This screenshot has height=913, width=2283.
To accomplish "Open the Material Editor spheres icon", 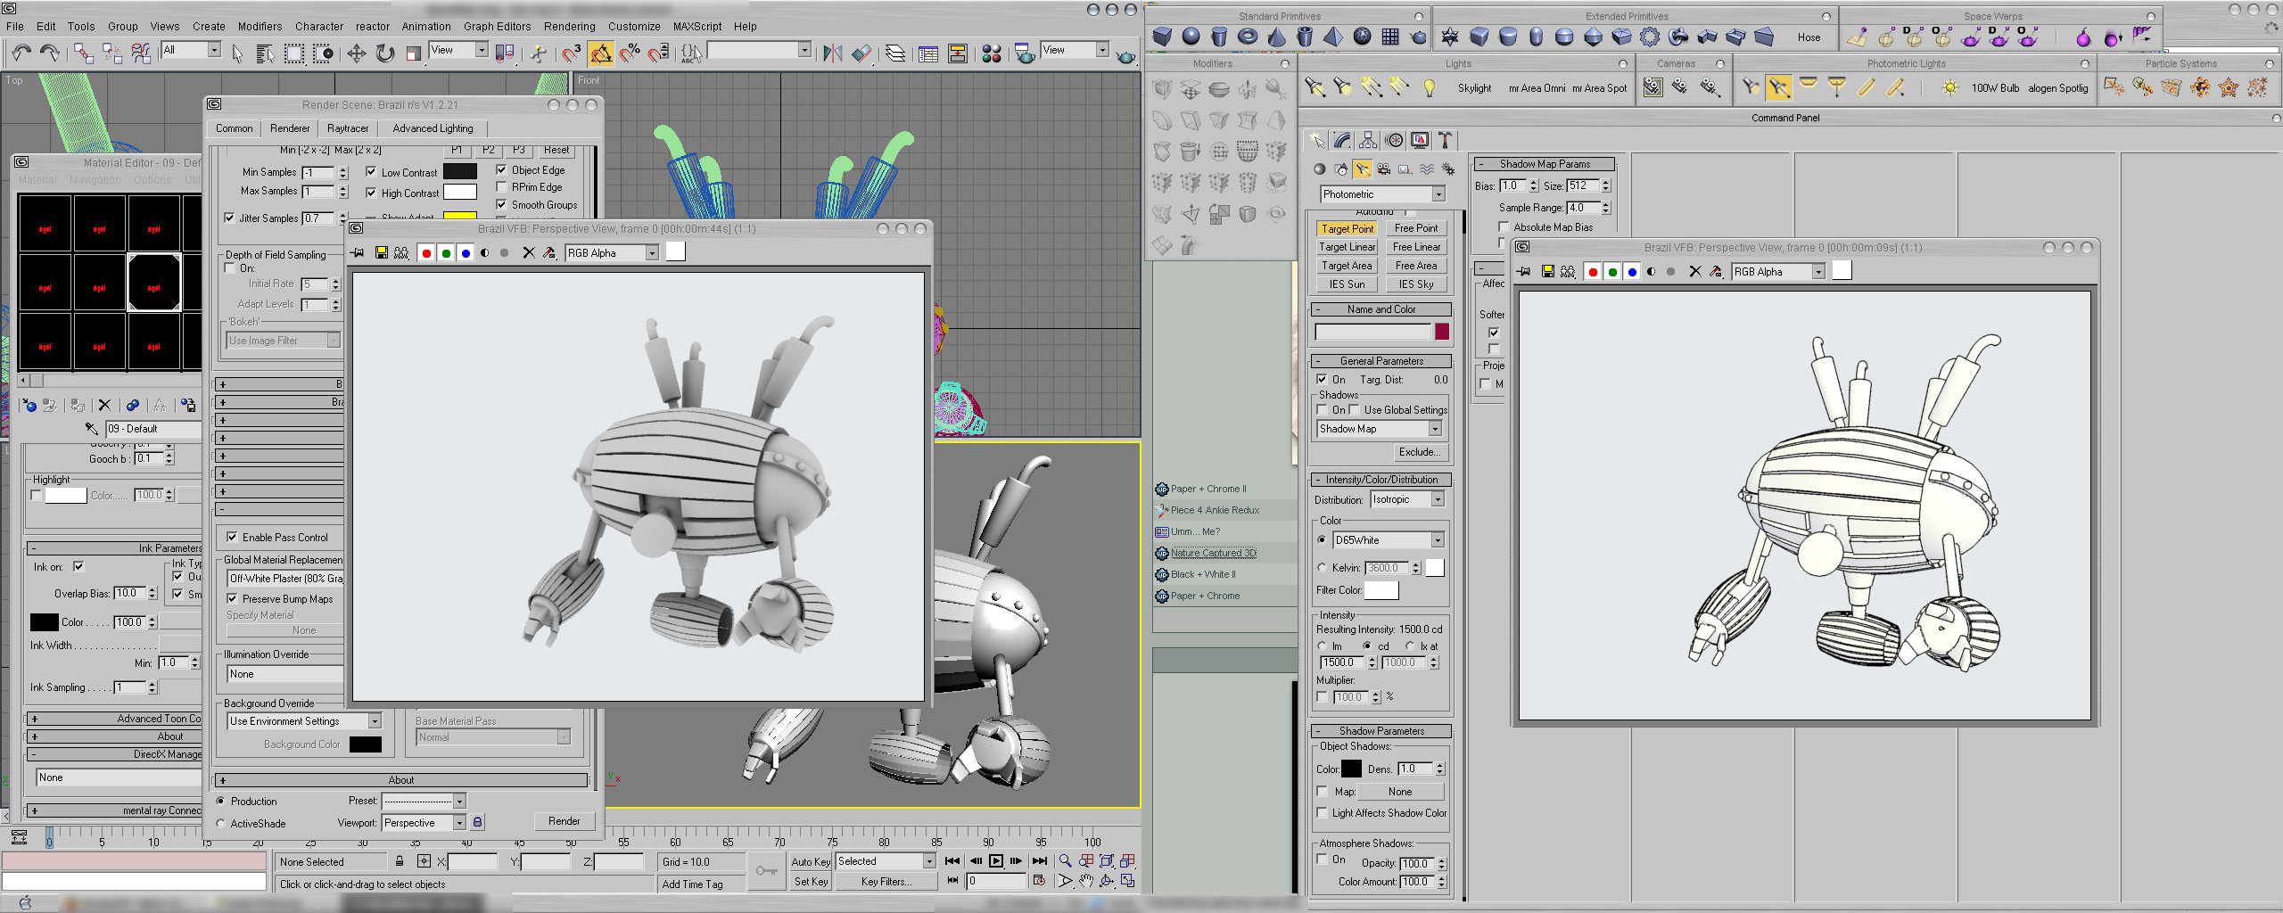I will (992, 53).
